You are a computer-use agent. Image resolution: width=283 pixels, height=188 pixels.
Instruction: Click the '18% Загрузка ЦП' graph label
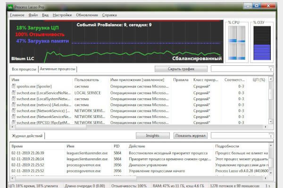37,28
